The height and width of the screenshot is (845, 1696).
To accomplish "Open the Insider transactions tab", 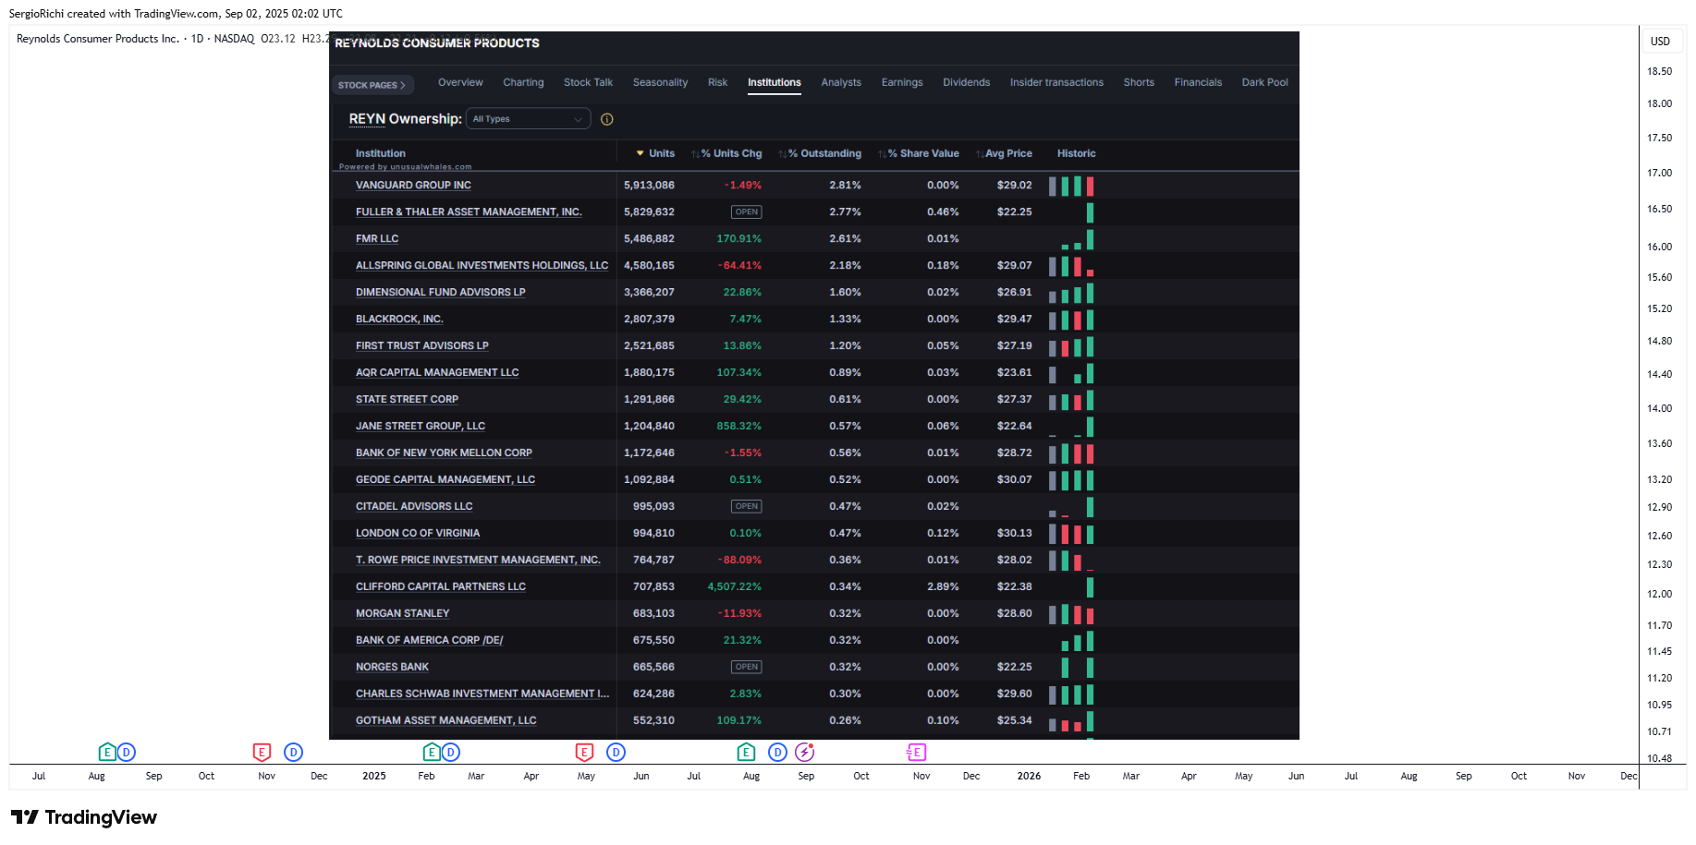I will pyautogui.click(x=1056, y=82).
